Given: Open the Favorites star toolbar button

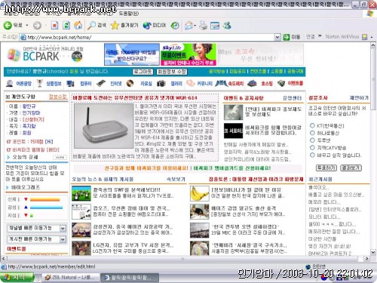Looking at the screenshot, I should [x=124, y=26].
